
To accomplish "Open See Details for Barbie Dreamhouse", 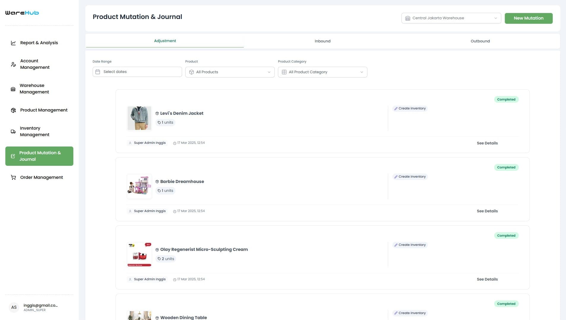I will (x=487, y=211).
